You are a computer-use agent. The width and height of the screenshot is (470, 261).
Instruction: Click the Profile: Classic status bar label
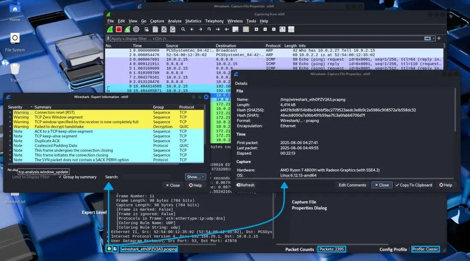pos(425,249)
